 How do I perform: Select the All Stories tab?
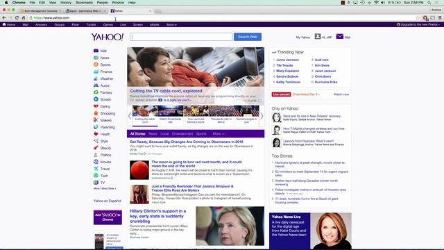point(137,134)
